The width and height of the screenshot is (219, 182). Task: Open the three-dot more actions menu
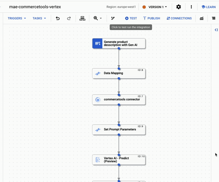[x=191, y=7]
